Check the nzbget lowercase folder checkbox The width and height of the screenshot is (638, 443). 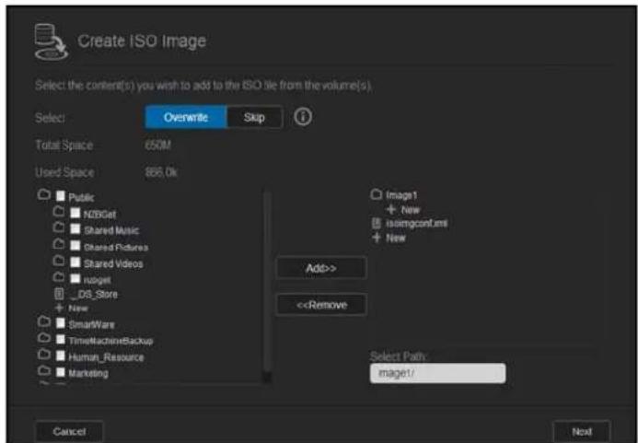click(75, 279)
